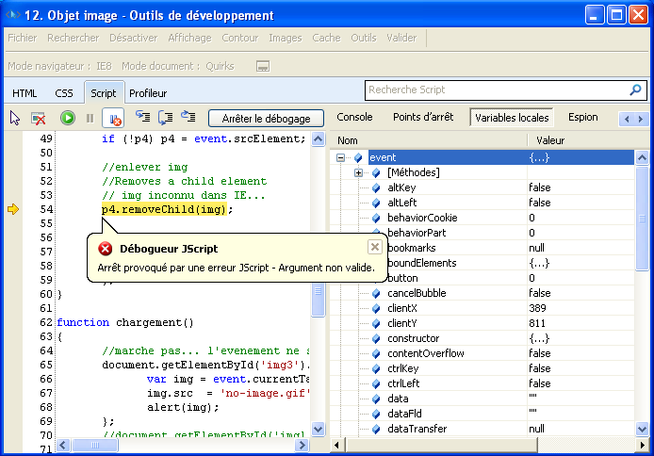
Task: Click the pause/break-all icon
Action: [x=90, y=119]
